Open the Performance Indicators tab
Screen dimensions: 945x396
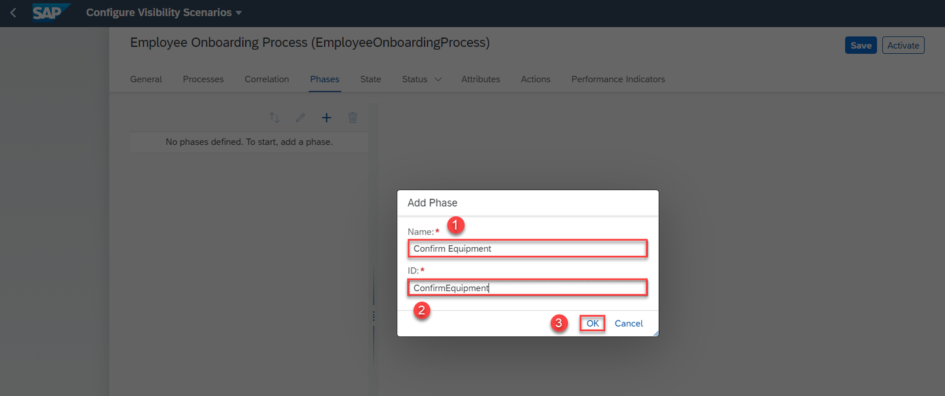tap(618, 79)
